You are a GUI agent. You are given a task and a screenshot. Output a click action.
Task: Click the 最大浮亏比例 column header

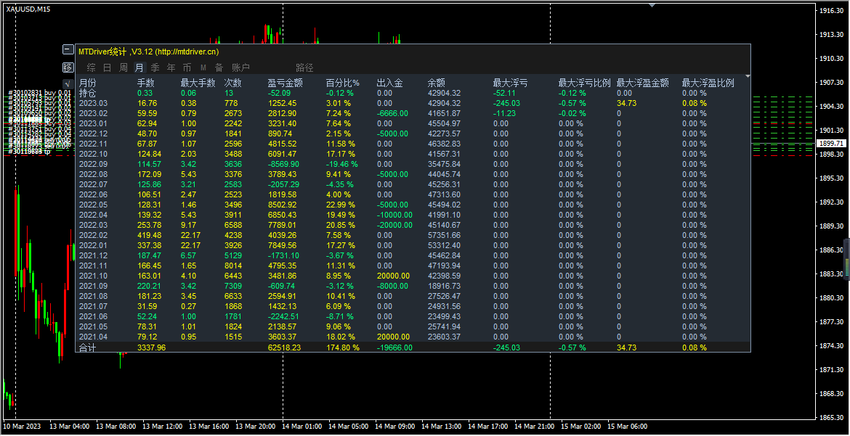coord(584,83)
